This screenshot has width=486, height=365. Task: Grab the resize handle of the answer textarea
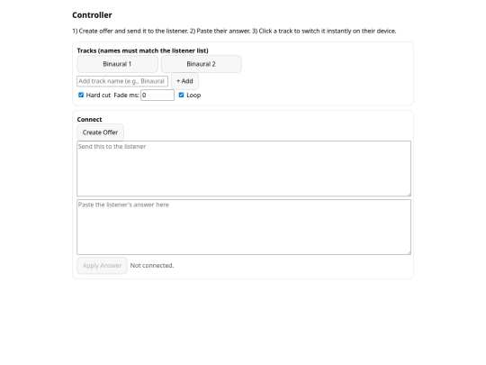(409, 252)
